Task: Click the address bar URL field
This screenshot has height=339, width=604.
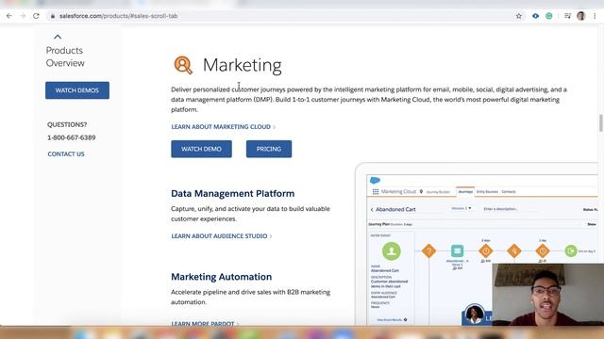Action: click(281, 16)
